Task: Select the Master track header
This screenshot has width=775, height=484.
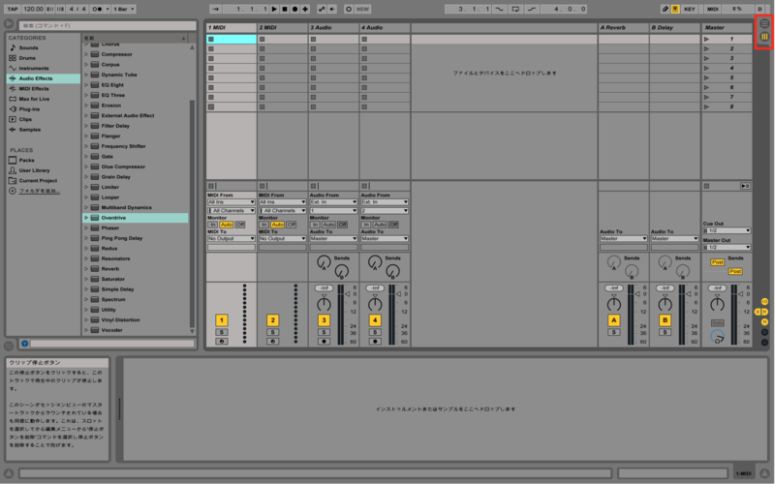Action: pyautogui.click(x=727, y=28)
